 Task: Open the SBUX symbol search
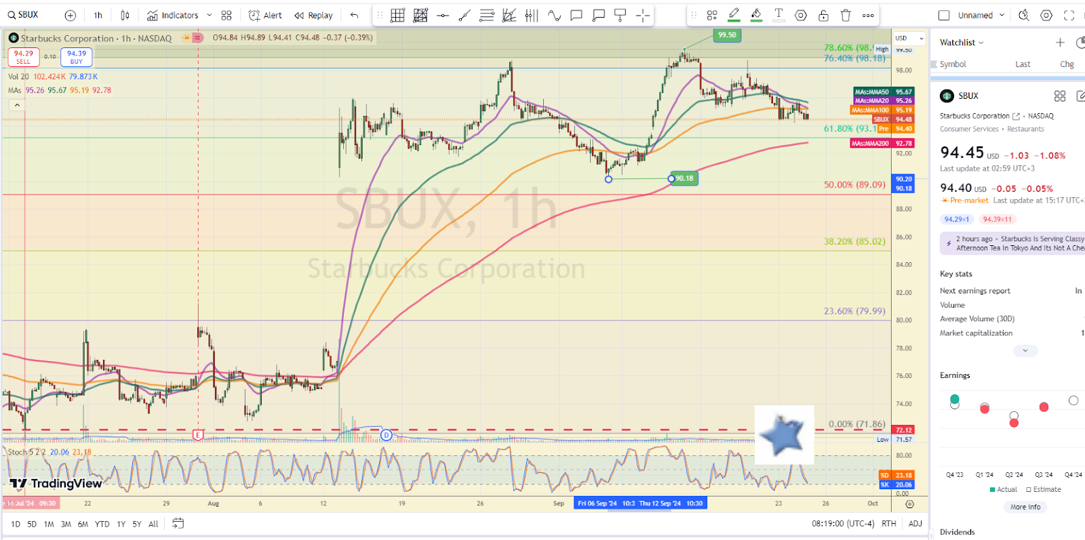(24, 15)
